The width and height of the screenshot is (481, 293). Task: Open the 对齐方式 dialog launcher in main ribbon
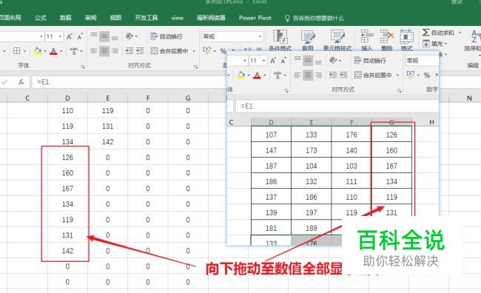[195, 67]
